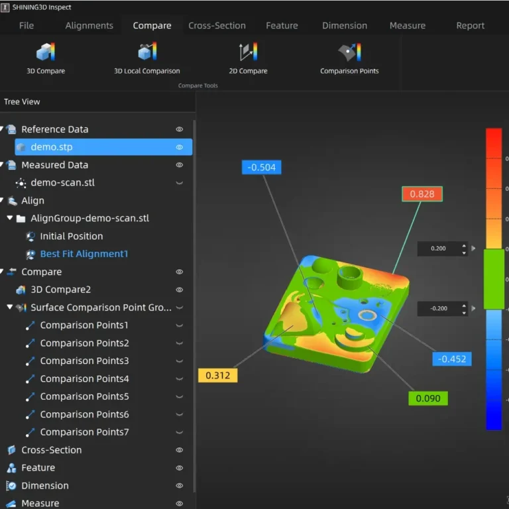Hide the Measured Data group
The width and height of the screenshot is (509, 509).
(179, 165)
